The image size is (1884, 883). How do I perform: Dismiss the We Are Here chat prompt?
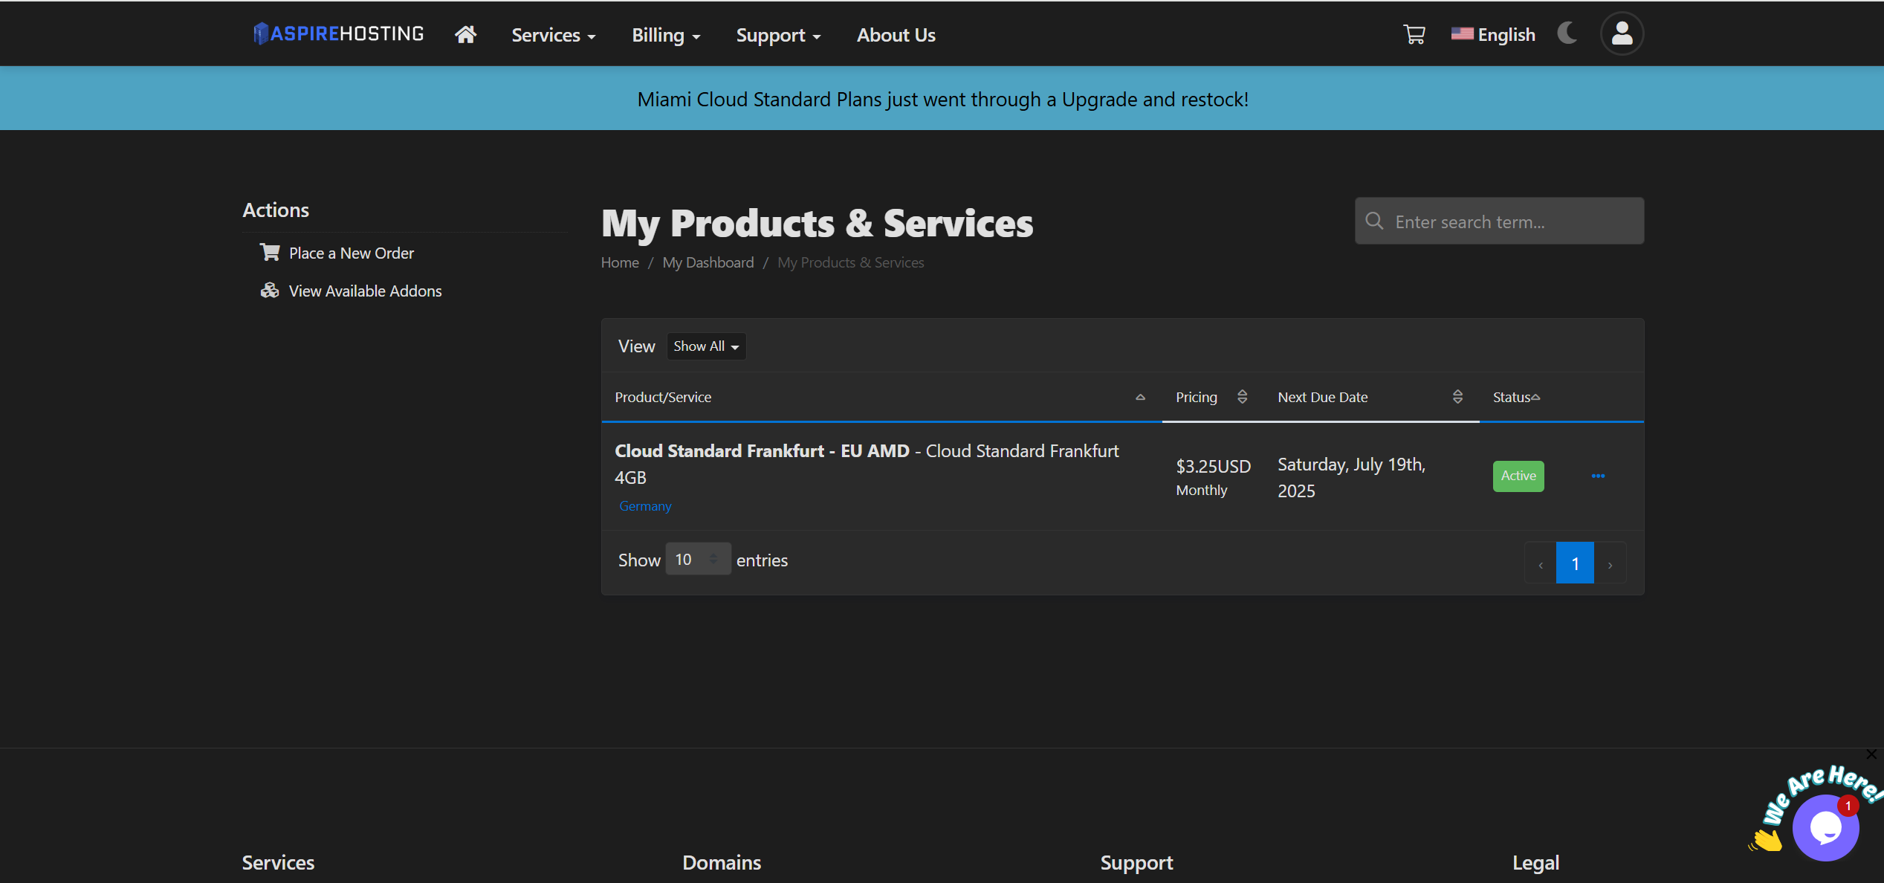click(x=1871, y=754)
